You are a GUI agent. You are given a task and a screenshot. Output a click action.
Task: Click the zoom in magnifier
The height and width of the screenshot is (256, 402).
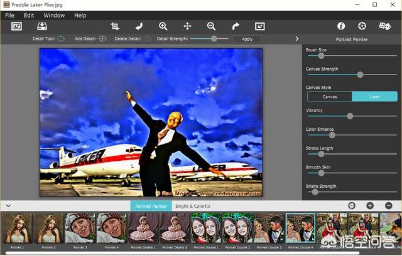tap(163, 26)
